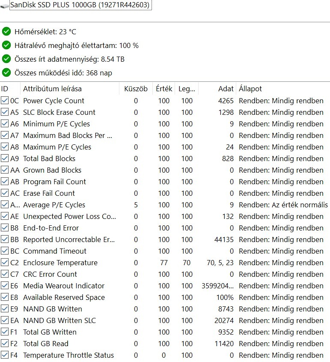Toggle the F2 Total GB Read checkbox
Screen dimensions: 330x362
pyautogui.click(x=5, y=344)
